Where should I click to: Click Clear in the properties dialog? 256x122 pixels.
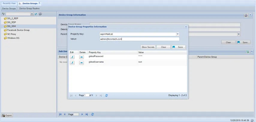[163, 47]
